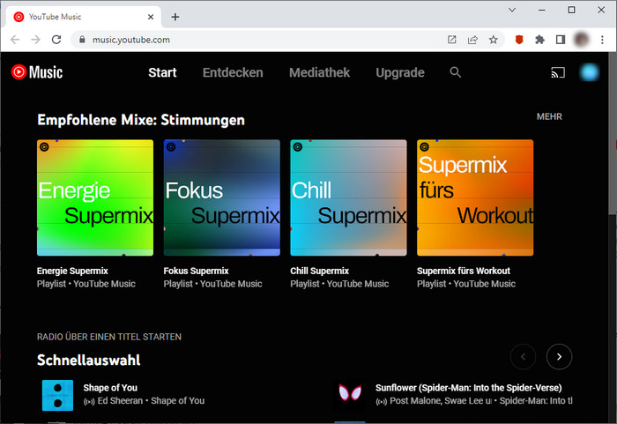Click the YouTube Music logo

click(x=37, y=72)
